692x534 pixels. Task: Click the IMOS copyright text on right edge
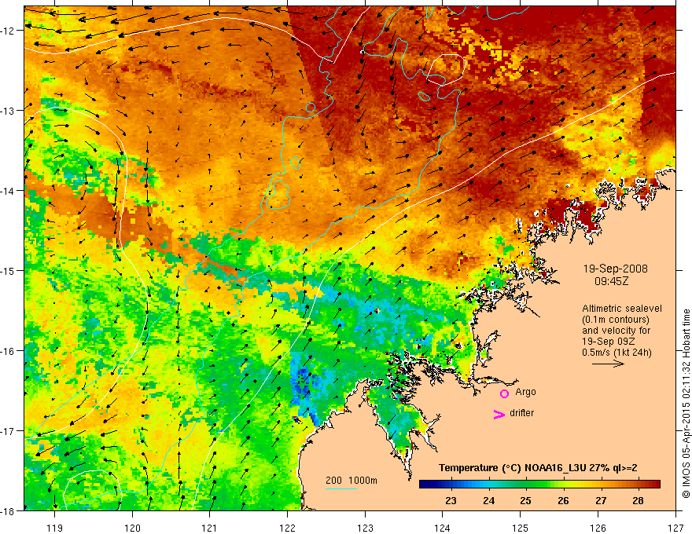pos(686,404)
